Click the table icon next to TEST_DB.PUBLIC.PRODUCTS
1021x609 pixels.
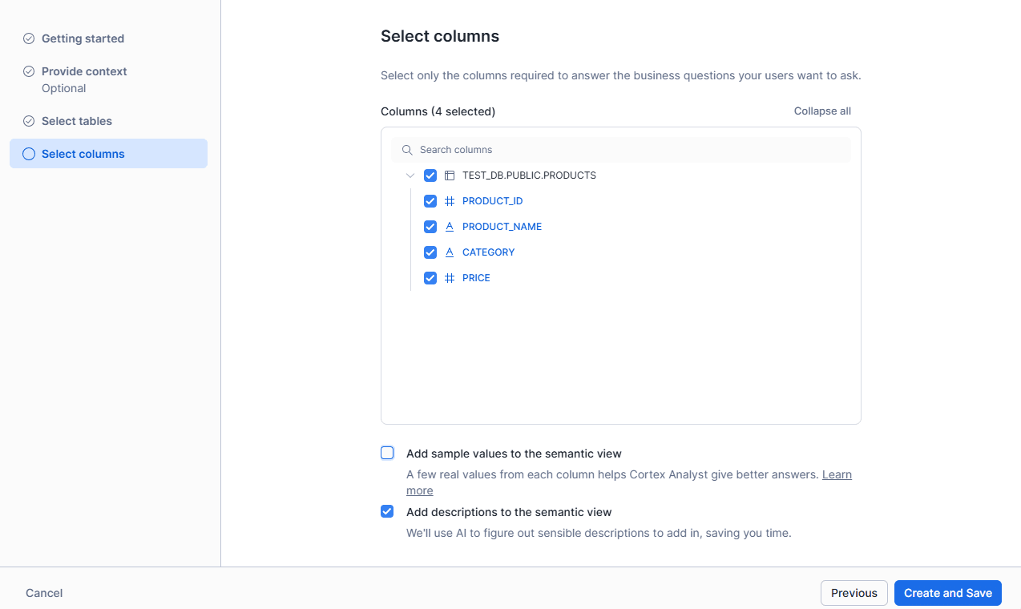450,175
